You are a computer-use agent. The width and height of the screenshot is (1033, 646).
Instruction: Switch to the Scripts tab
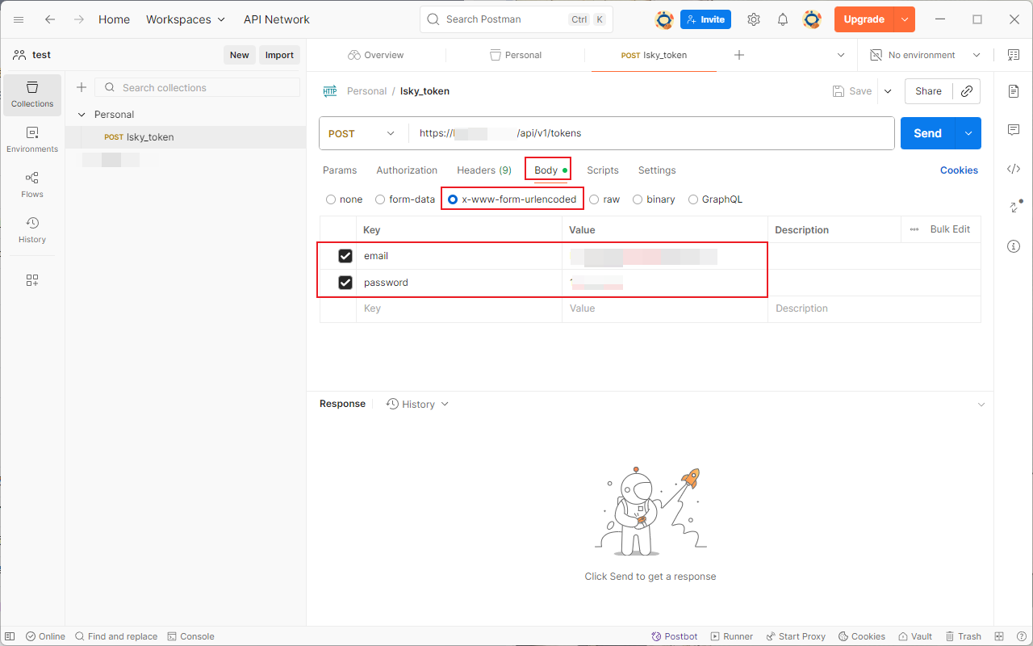click(x=603, y=170)
